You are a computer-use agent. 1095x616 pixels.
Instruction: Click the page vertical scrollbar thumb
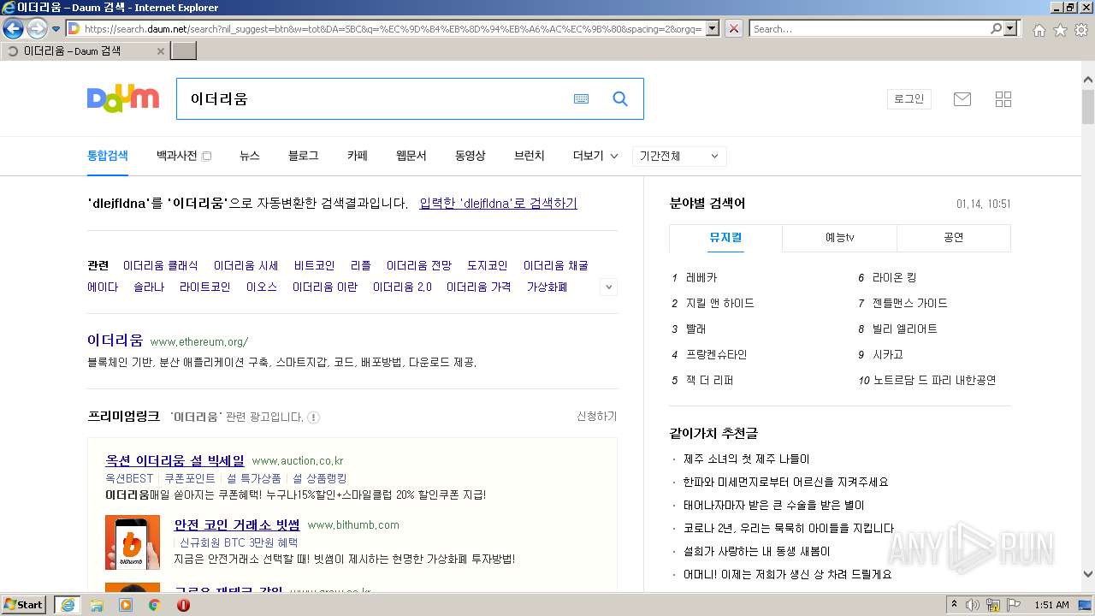click(x=1088, y=106)
